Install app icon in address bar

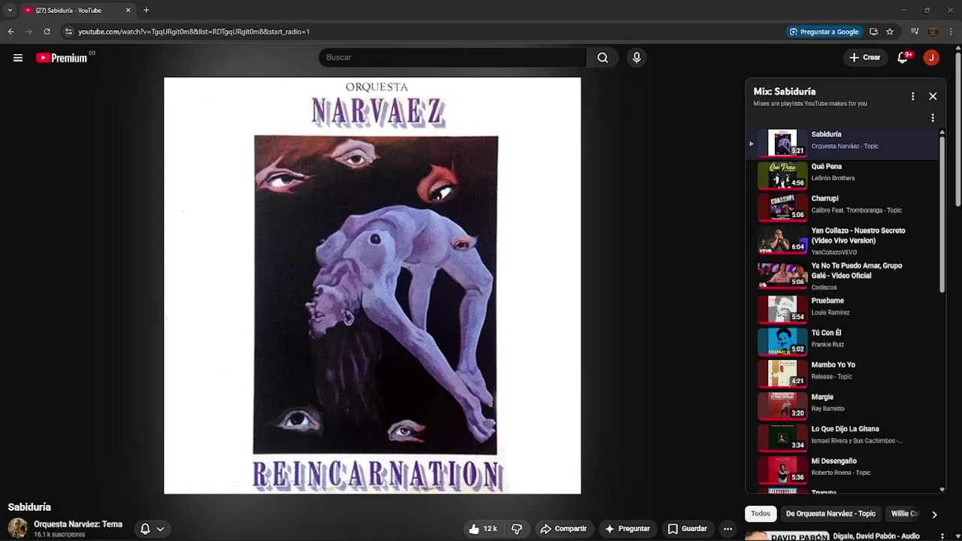[873, 32]
